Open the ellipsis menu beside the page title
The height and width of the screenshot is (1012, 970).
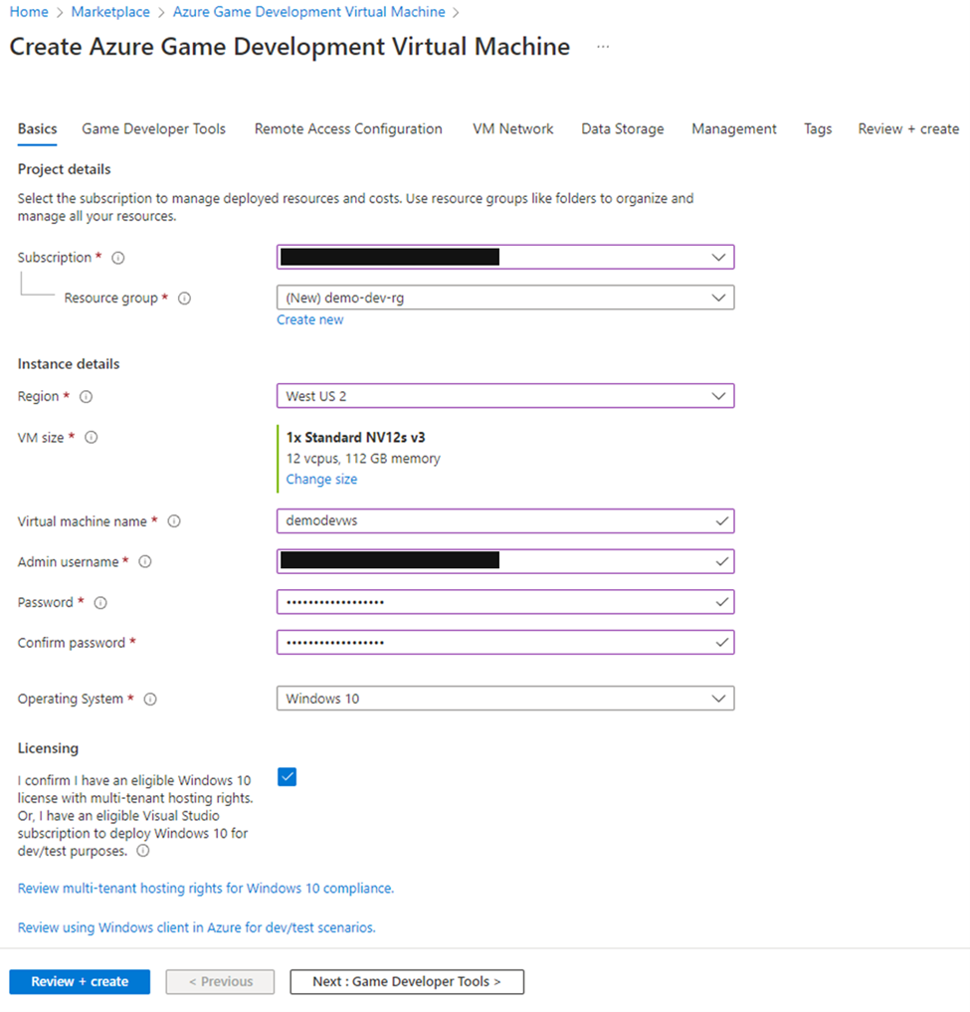pos(602,46)
